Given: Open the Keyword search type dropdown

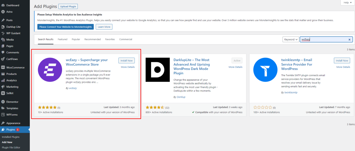Looking at the screenshot, I should [291, 39].
